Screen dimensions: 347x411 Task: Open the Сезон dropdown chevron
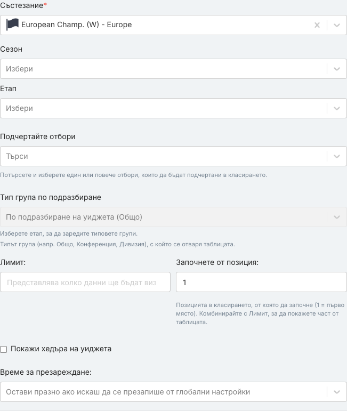337,69
